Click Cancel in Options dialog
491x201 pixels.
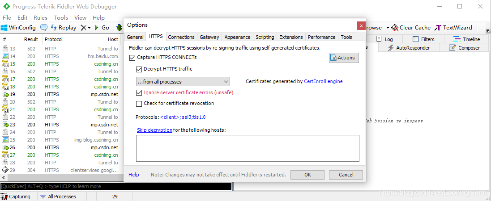coord(346,175)
